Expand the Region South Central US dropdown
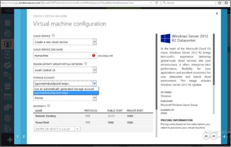This screenshot has height=147, width=231. [95, 70]
